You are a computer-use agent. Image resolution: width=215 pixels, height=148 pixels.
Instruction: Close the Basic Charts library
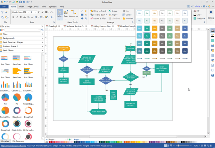point(42,51)
